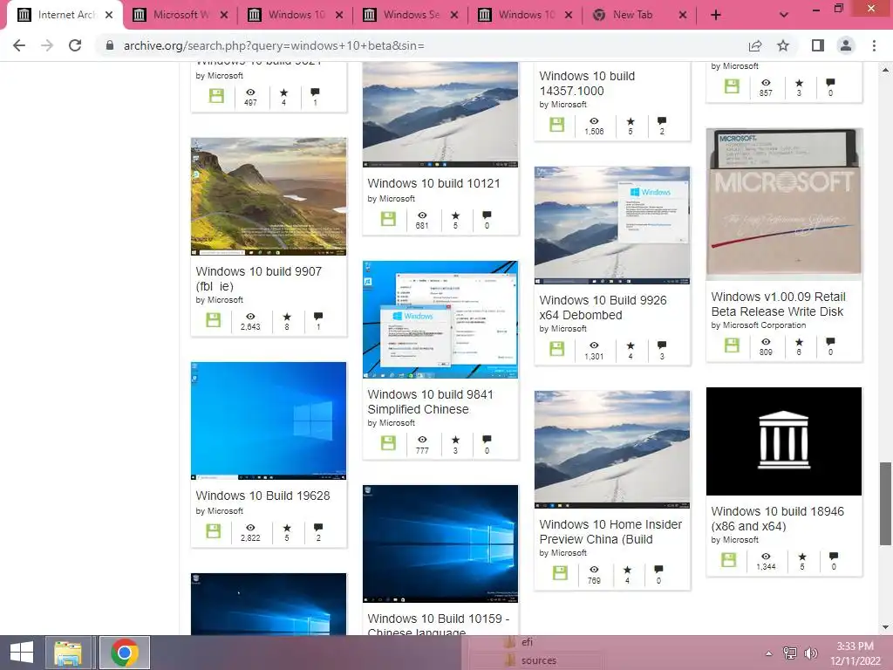
Task: Open Chrome side panel icon
Action: (x=818, y=45)
